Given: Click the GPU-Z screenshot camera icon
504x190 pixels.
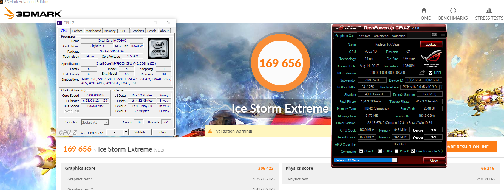Looking at the screenshot, I should click(x=435, y=34).
